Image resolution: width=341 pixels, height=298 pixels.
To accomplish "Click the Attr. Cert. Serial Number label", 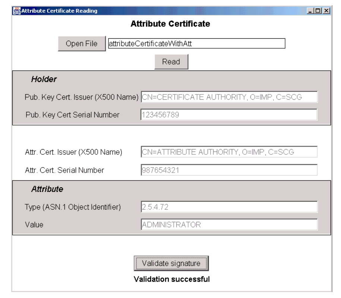I will (64, 170).
